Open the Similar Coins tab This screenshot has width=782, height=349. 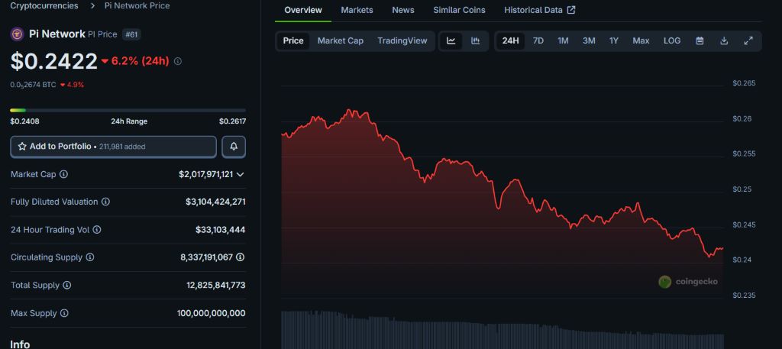pyautogui.click(x=459, y=10)
